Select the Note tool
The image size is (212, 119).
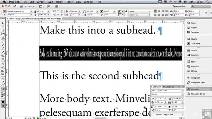pyautogui.click(x=3, y=79)
